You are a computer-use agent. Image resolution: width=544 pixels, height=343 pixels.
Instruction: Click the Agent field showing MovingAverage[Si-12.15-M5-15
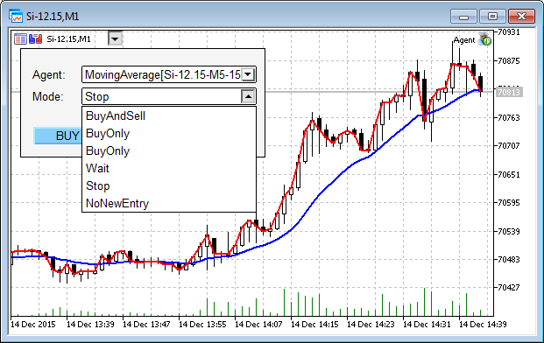pyautogui.click(x=169, y=74)
